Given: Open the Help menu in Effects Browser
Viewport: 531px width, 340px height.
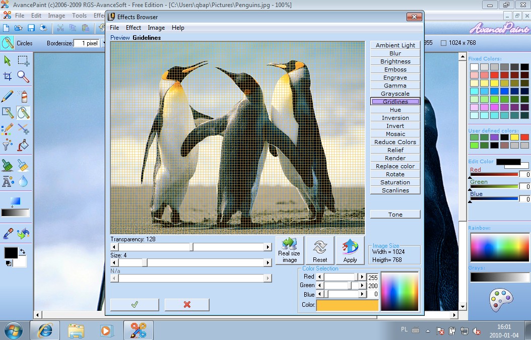Looking at the screenshot, I should [178, 28].
